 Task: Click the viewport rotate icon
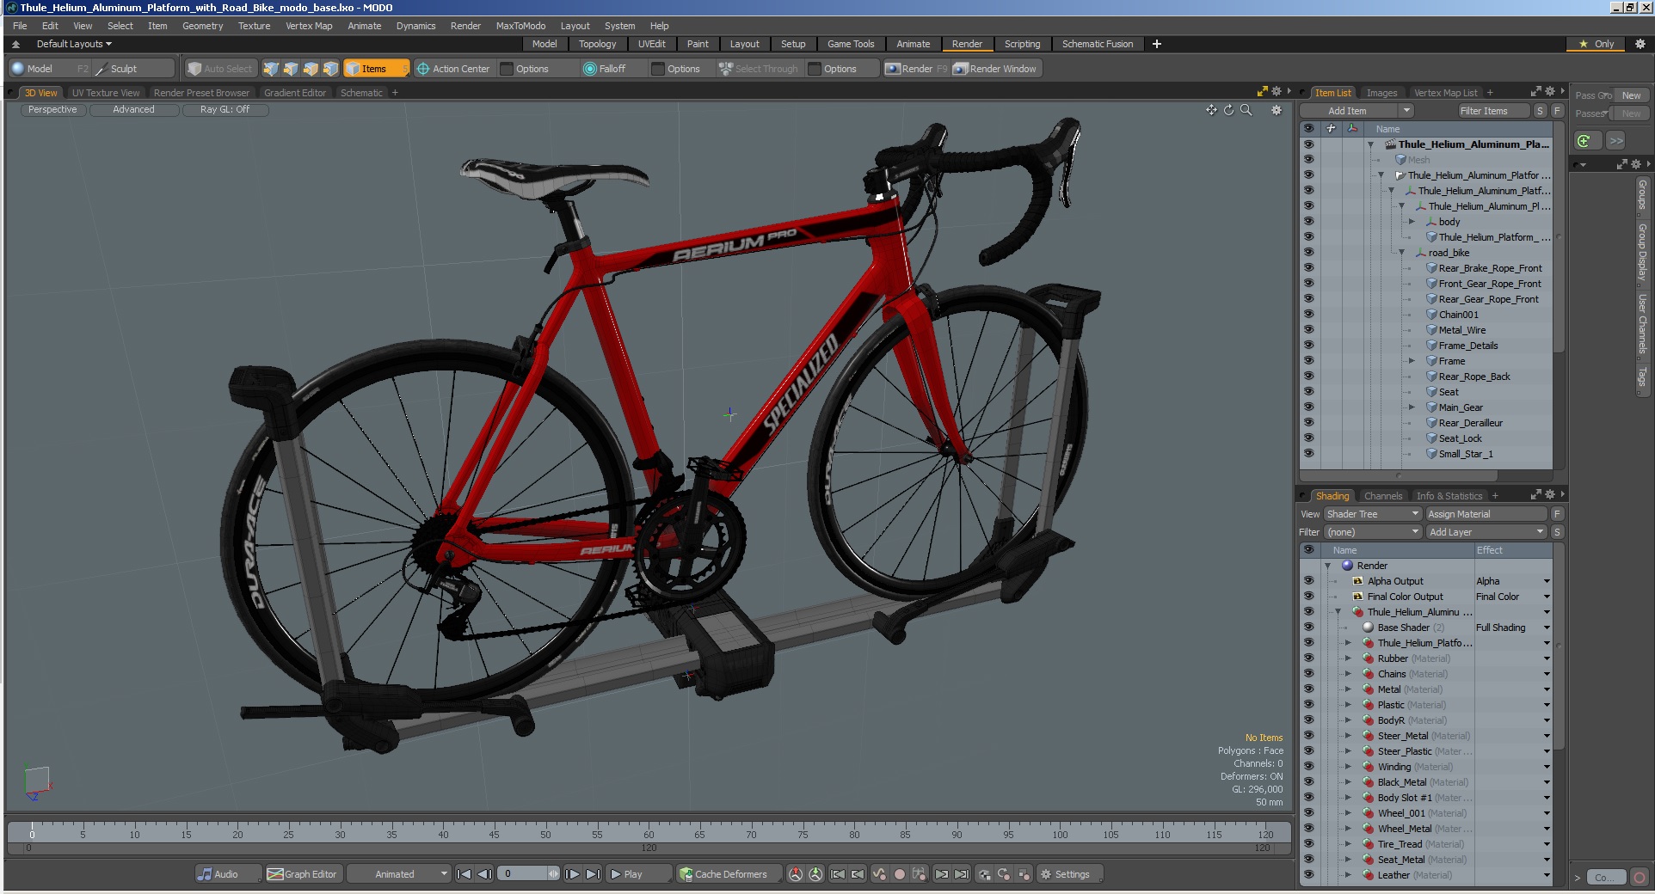tap(1228, 110)
